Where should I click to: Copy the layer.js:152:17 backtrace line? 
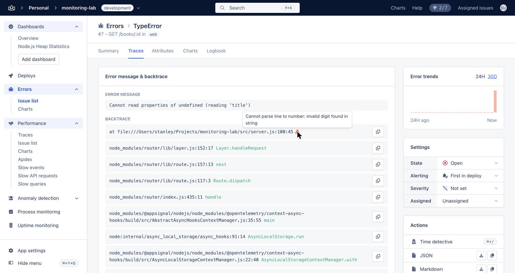click(x=378, y=148)
